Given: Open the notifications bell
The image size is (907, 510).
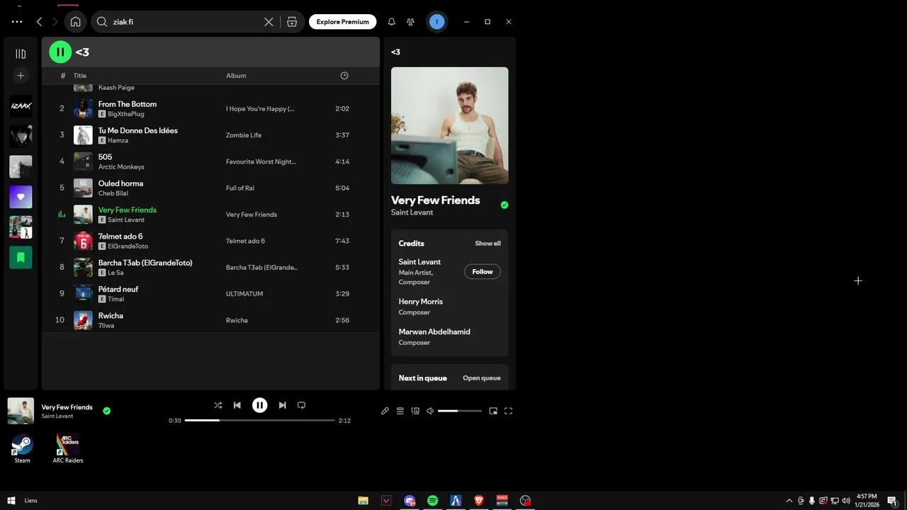Looking at the screenshot, I should click(x=391, y=22).
